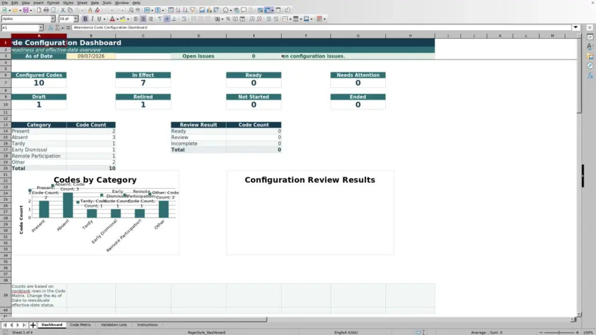Toggle Center Horizontally alignment

[x=143, y=19]
